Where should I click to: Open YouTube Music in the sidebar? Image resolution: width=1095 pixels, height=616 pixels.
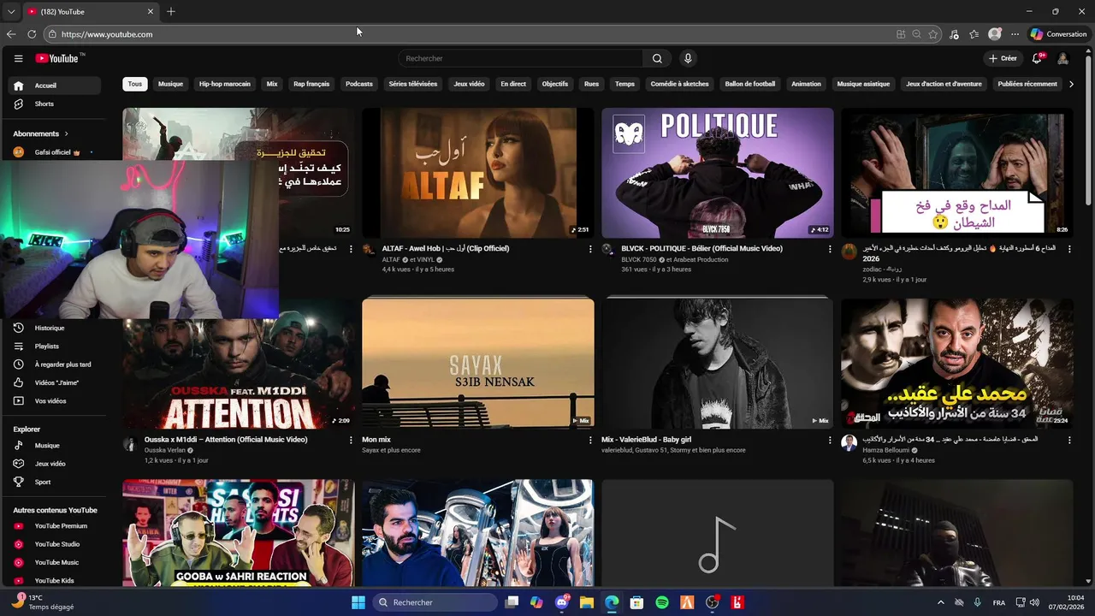(55, 562)
